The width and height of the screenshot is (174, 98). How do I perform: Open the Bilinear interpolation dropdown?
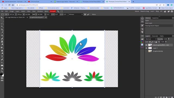coord(76,14)
